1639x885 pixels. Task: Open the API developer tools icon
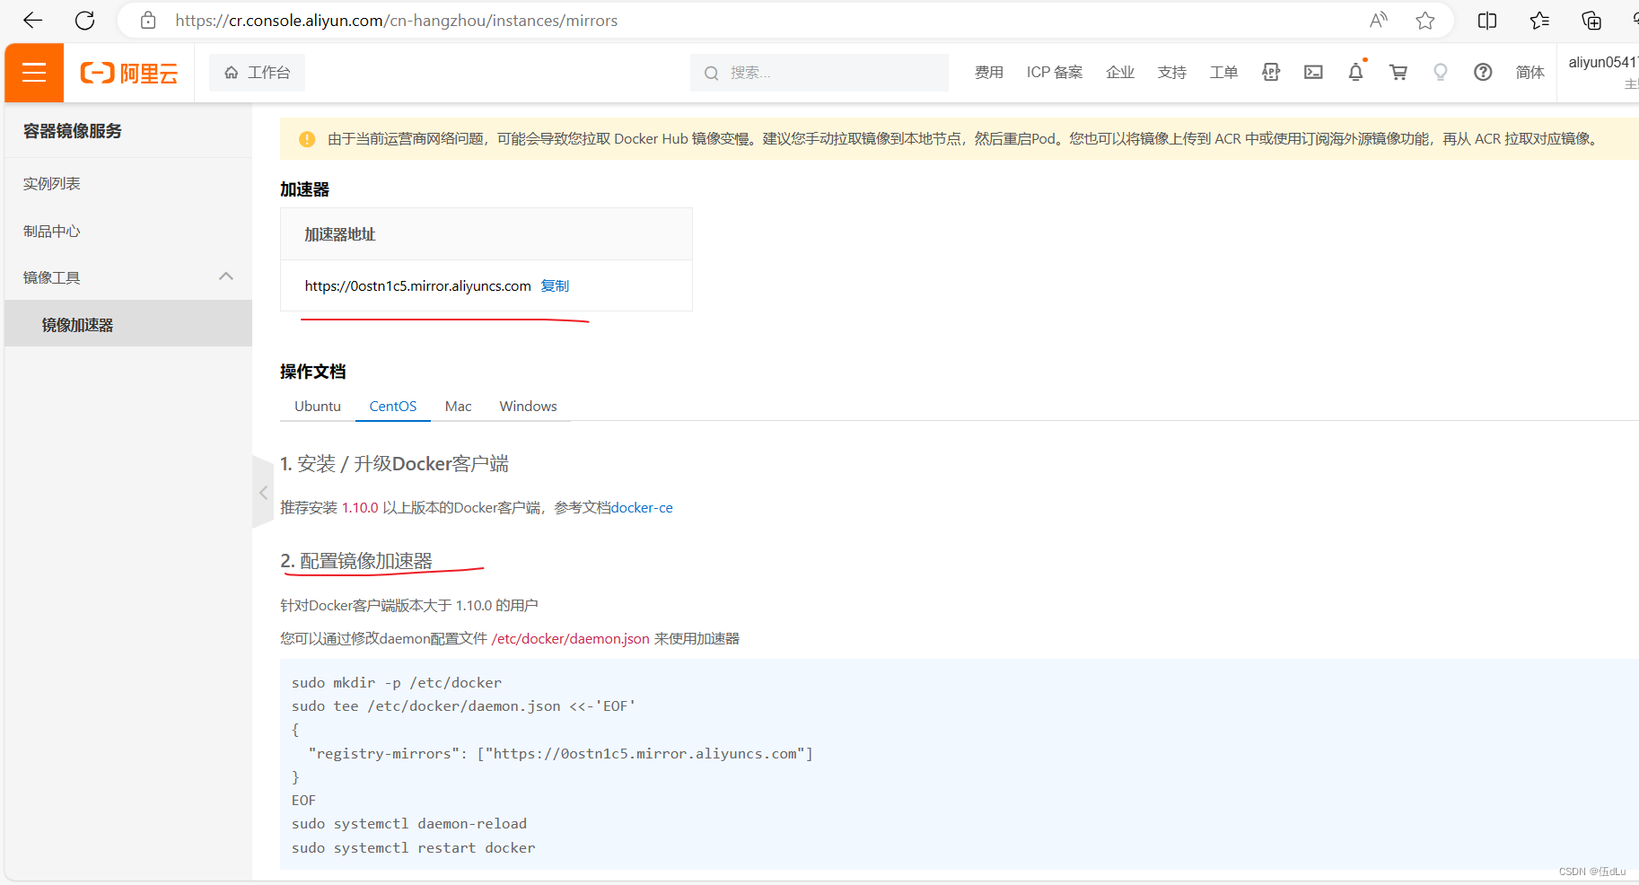tap(1271, 73)
